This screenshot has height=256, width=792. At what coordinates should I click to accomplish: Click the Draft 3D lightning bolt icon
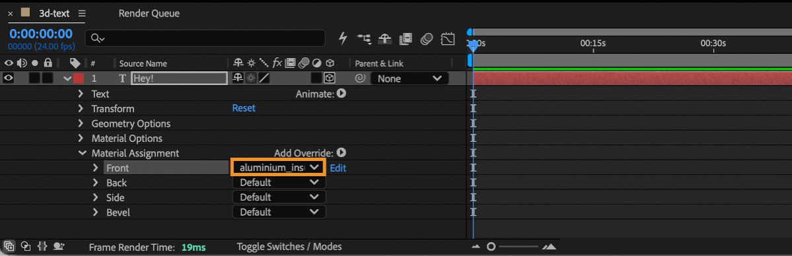pos(343,38)
